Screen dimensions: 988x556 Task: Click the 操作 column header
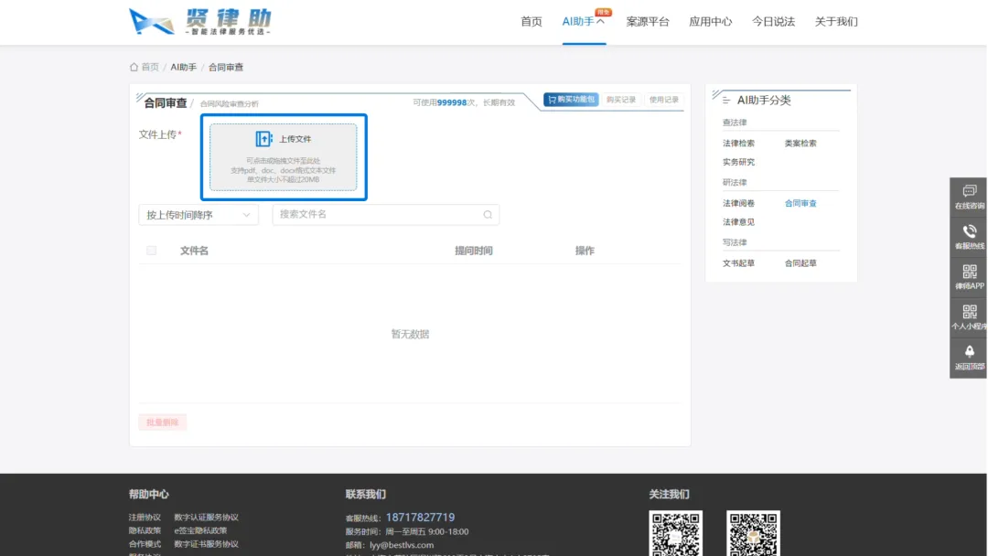coord(585,251)
